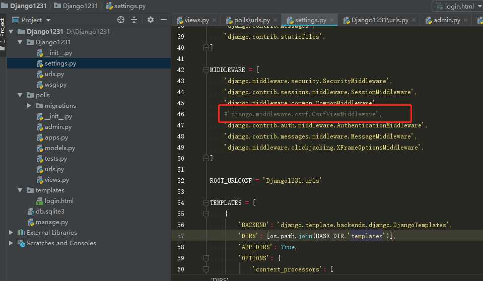The height and width of the screenshot is (281, 483).
Task: Close the settings.py editor tab
Action: pos(332,21)
